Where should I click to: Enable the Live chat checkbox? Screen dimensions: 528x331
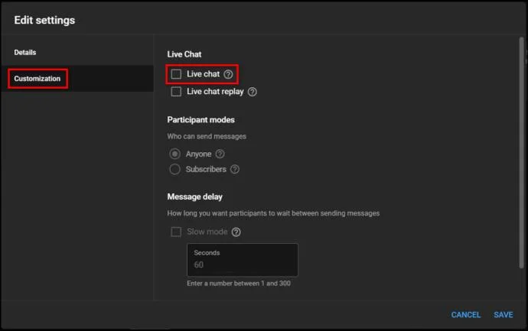click(176, 74)
